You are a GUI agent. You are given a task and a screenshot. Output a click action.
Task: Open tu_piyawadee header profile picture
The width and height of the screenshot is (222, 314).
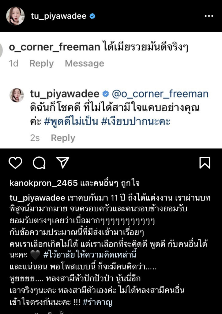click(15, 16)
